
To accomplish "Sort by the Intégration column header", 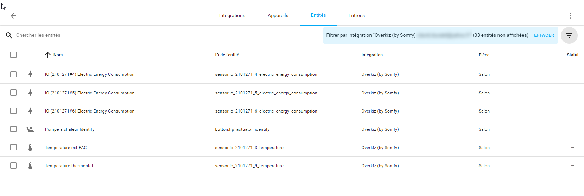I will point(372,55).
